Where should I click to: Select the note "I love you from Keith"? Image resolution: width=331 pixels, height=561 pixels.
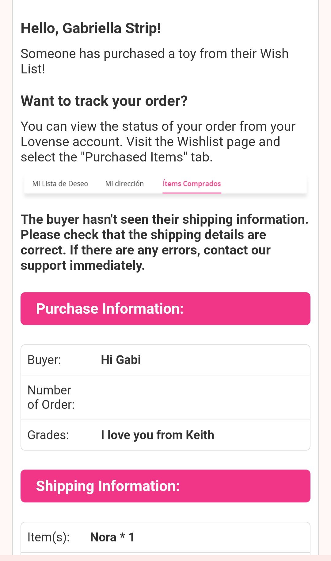coord(158,435)
